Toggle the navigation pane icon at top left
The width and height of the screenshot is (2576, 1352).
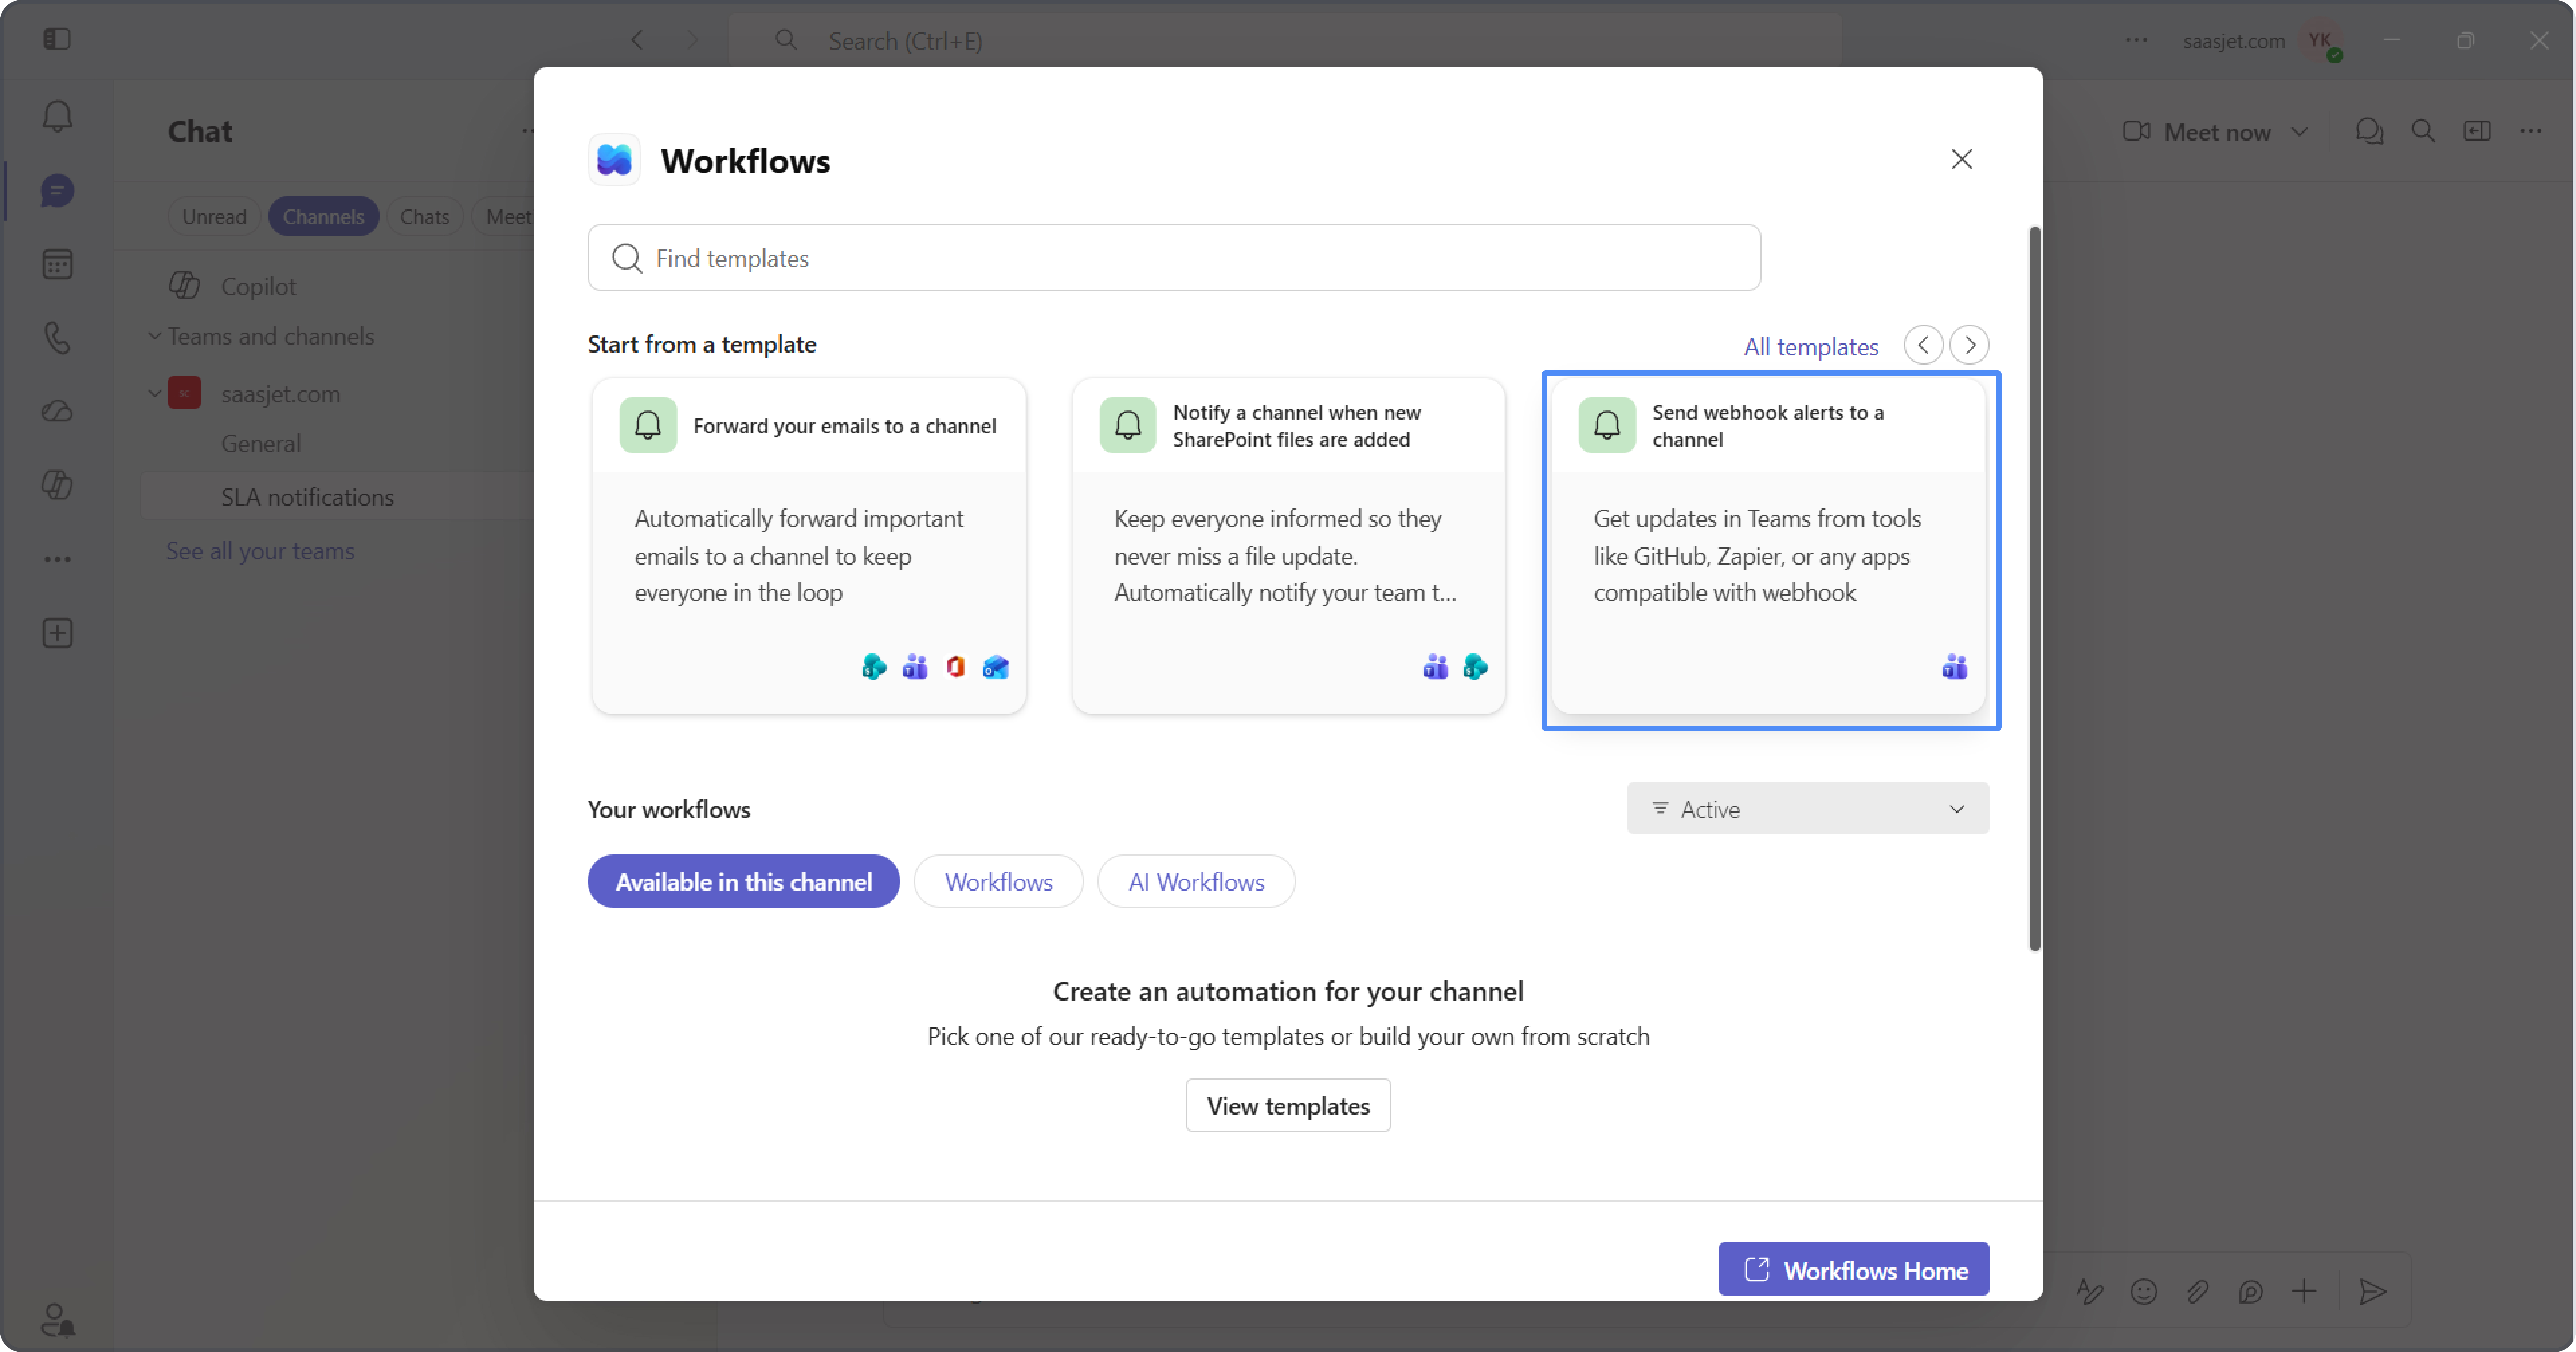pos(57,39)
